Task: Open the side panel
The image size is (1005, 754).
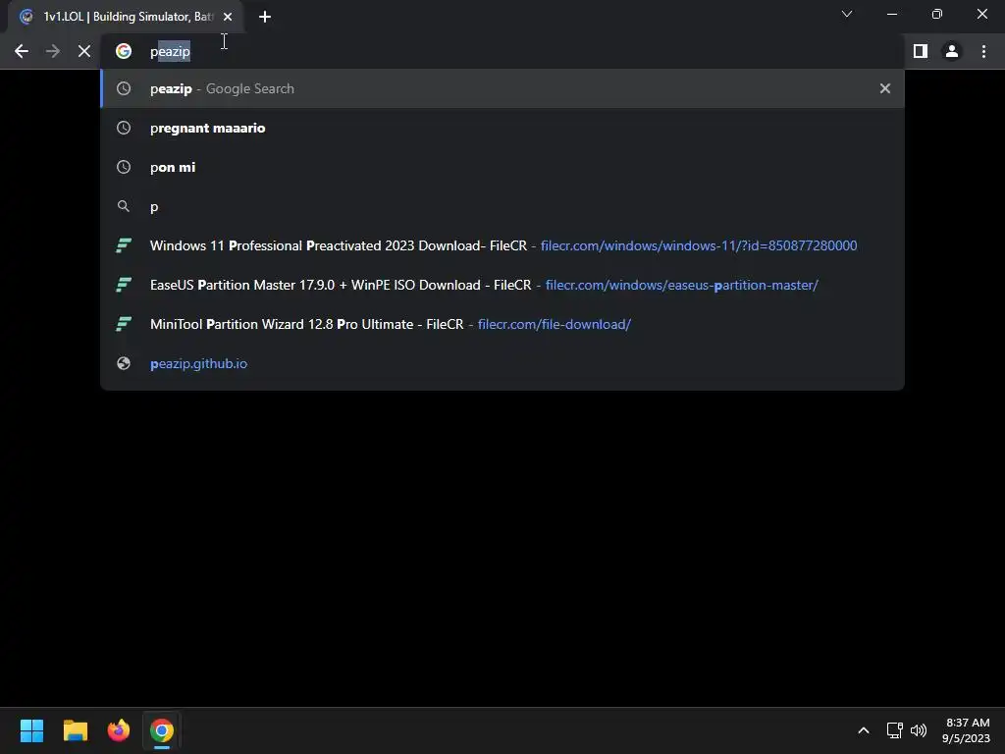Action: [921, 51]
